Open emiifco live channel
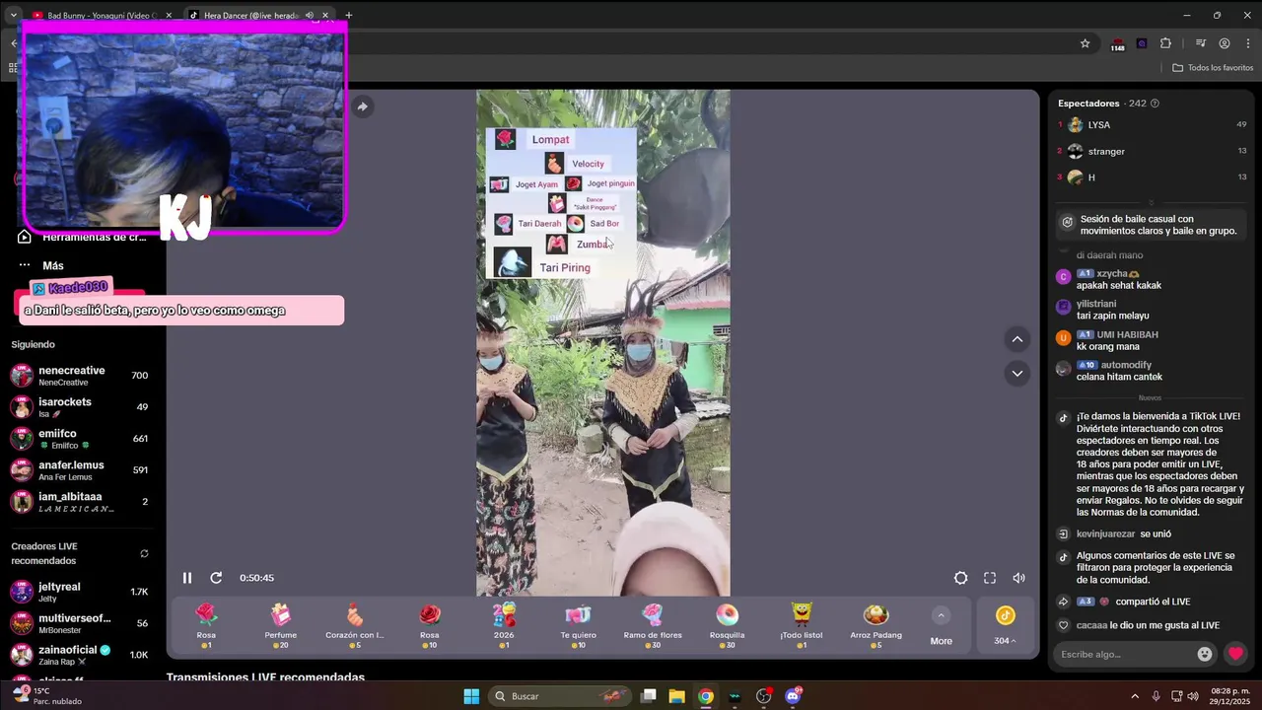The width and height of the screenshot is (1262, 710). (79, 439)
